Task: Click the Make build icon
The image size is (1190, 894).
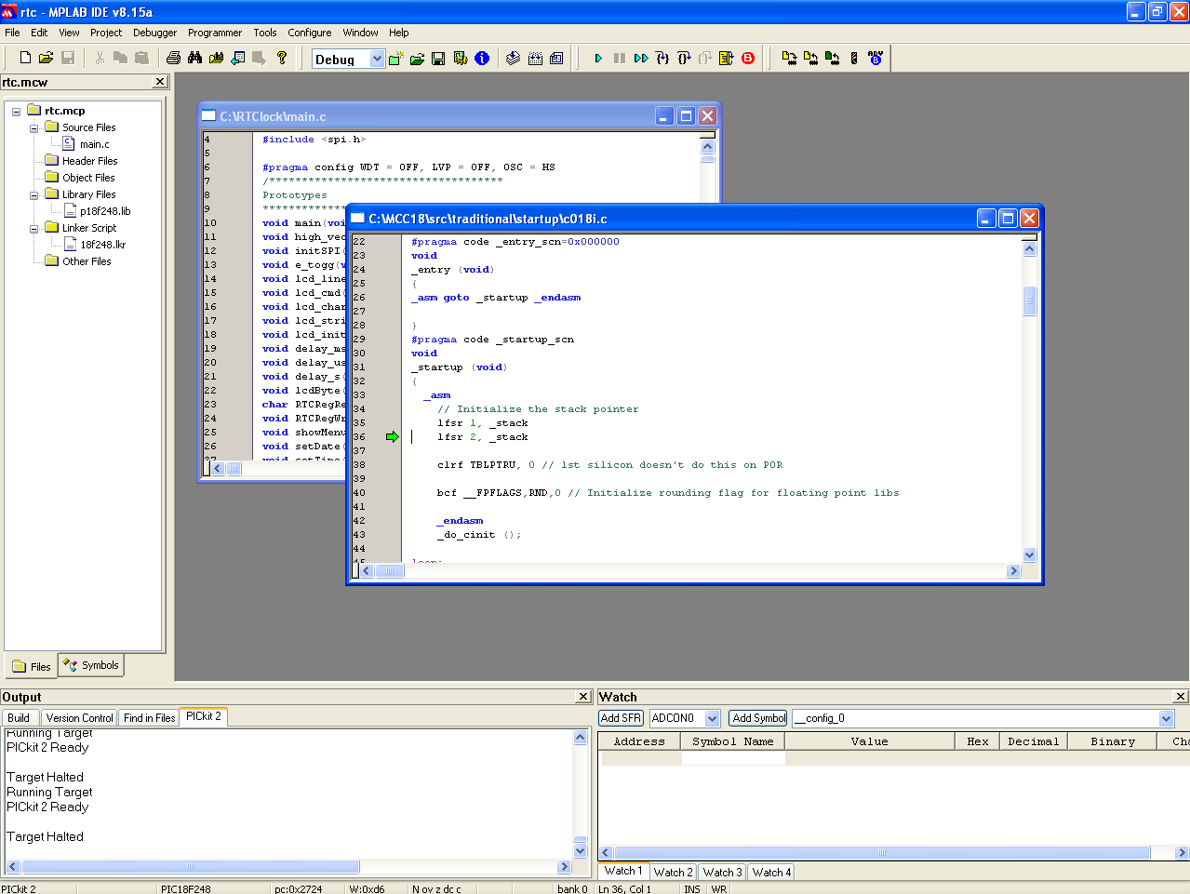Action: (x=513, y=58)
